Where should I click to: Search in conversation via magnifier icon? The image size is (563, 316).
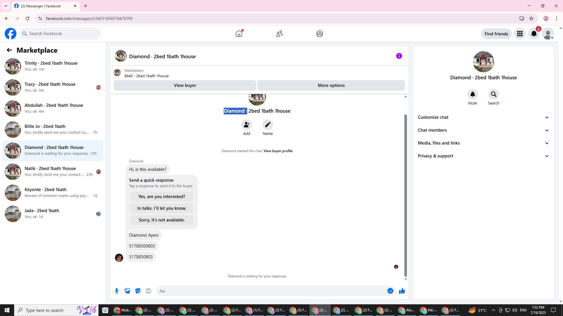[494, 94]
